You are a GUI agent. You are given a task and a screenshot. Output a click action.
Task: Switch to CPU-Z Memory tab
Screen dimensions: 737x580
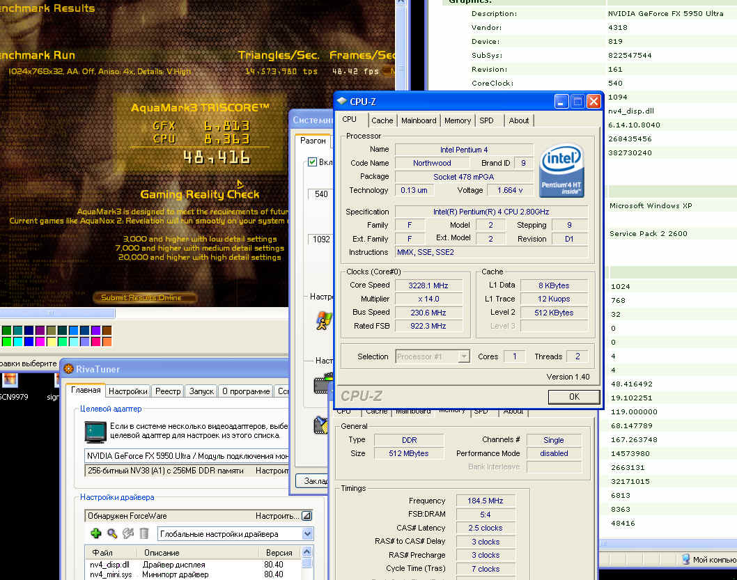458,120
